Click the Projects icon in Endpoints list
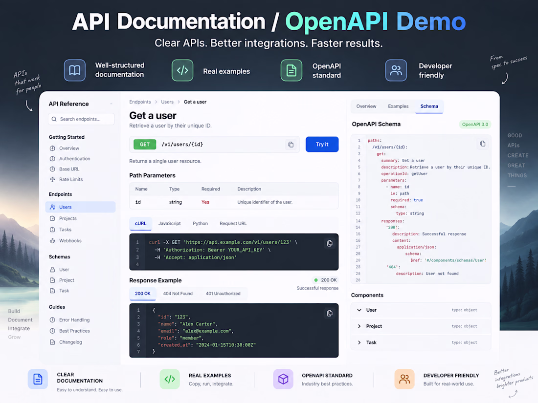The width and height of the screenshot is (538, 403). pos(52,218)
